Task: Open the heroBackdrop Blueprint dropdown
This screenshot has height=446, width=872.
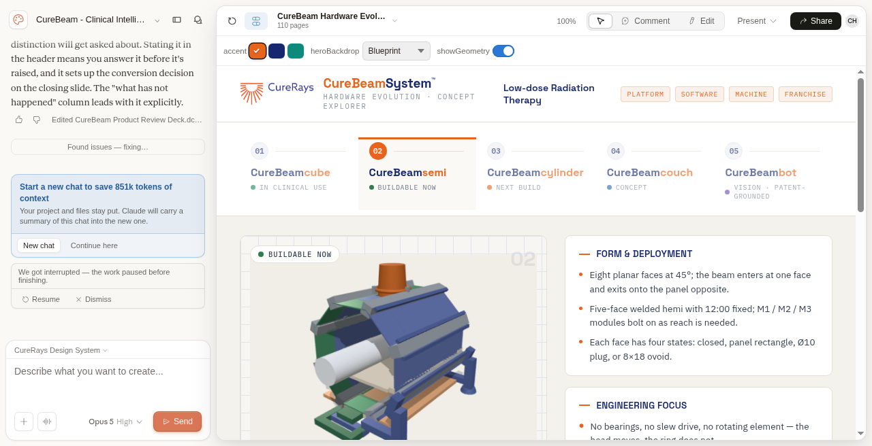Action: pyautogui.click(x=396, y=51)
